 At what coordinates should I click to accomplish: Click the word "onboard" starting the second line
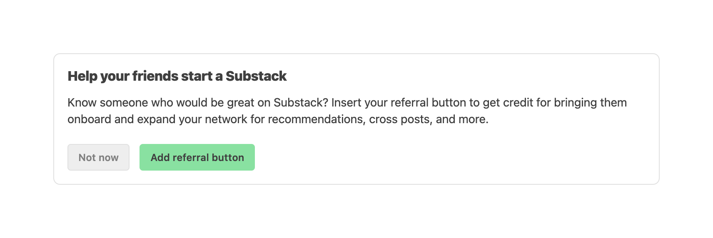click(x=89, y=119)
